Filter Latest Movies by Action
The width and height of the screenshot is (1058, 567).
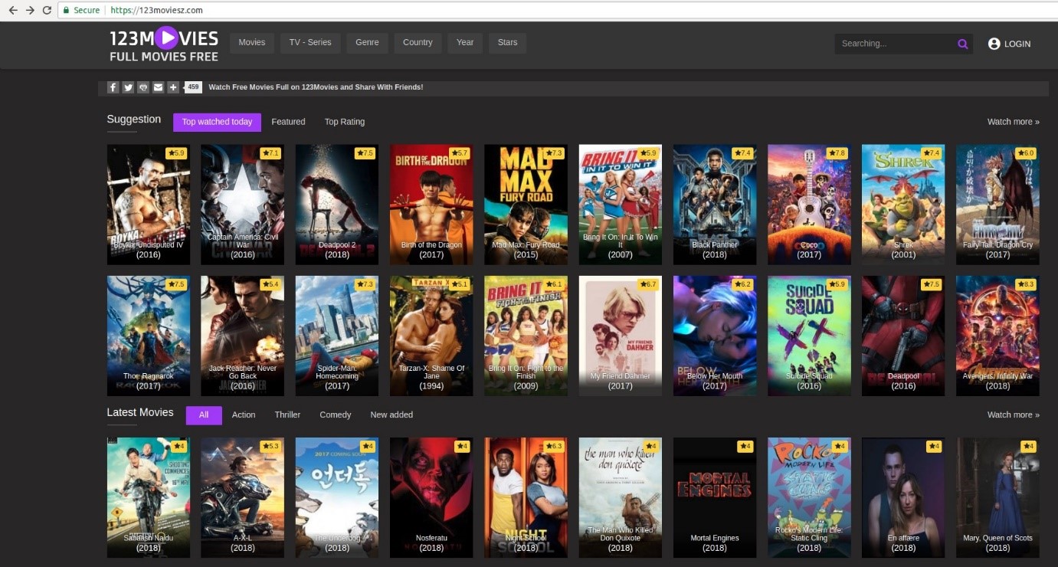(244, 415)
